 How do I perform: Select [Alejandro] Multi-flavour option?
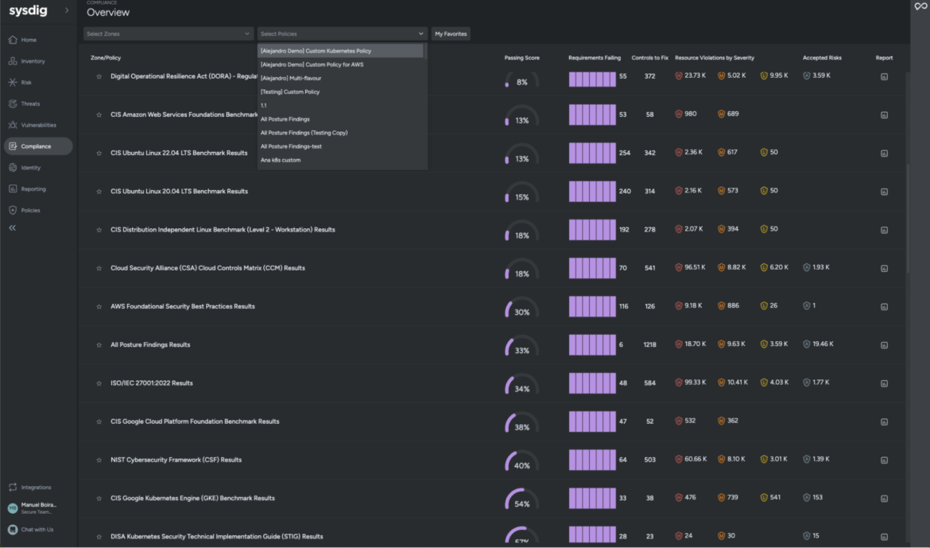pyautogui.click(x=340, y=79)
